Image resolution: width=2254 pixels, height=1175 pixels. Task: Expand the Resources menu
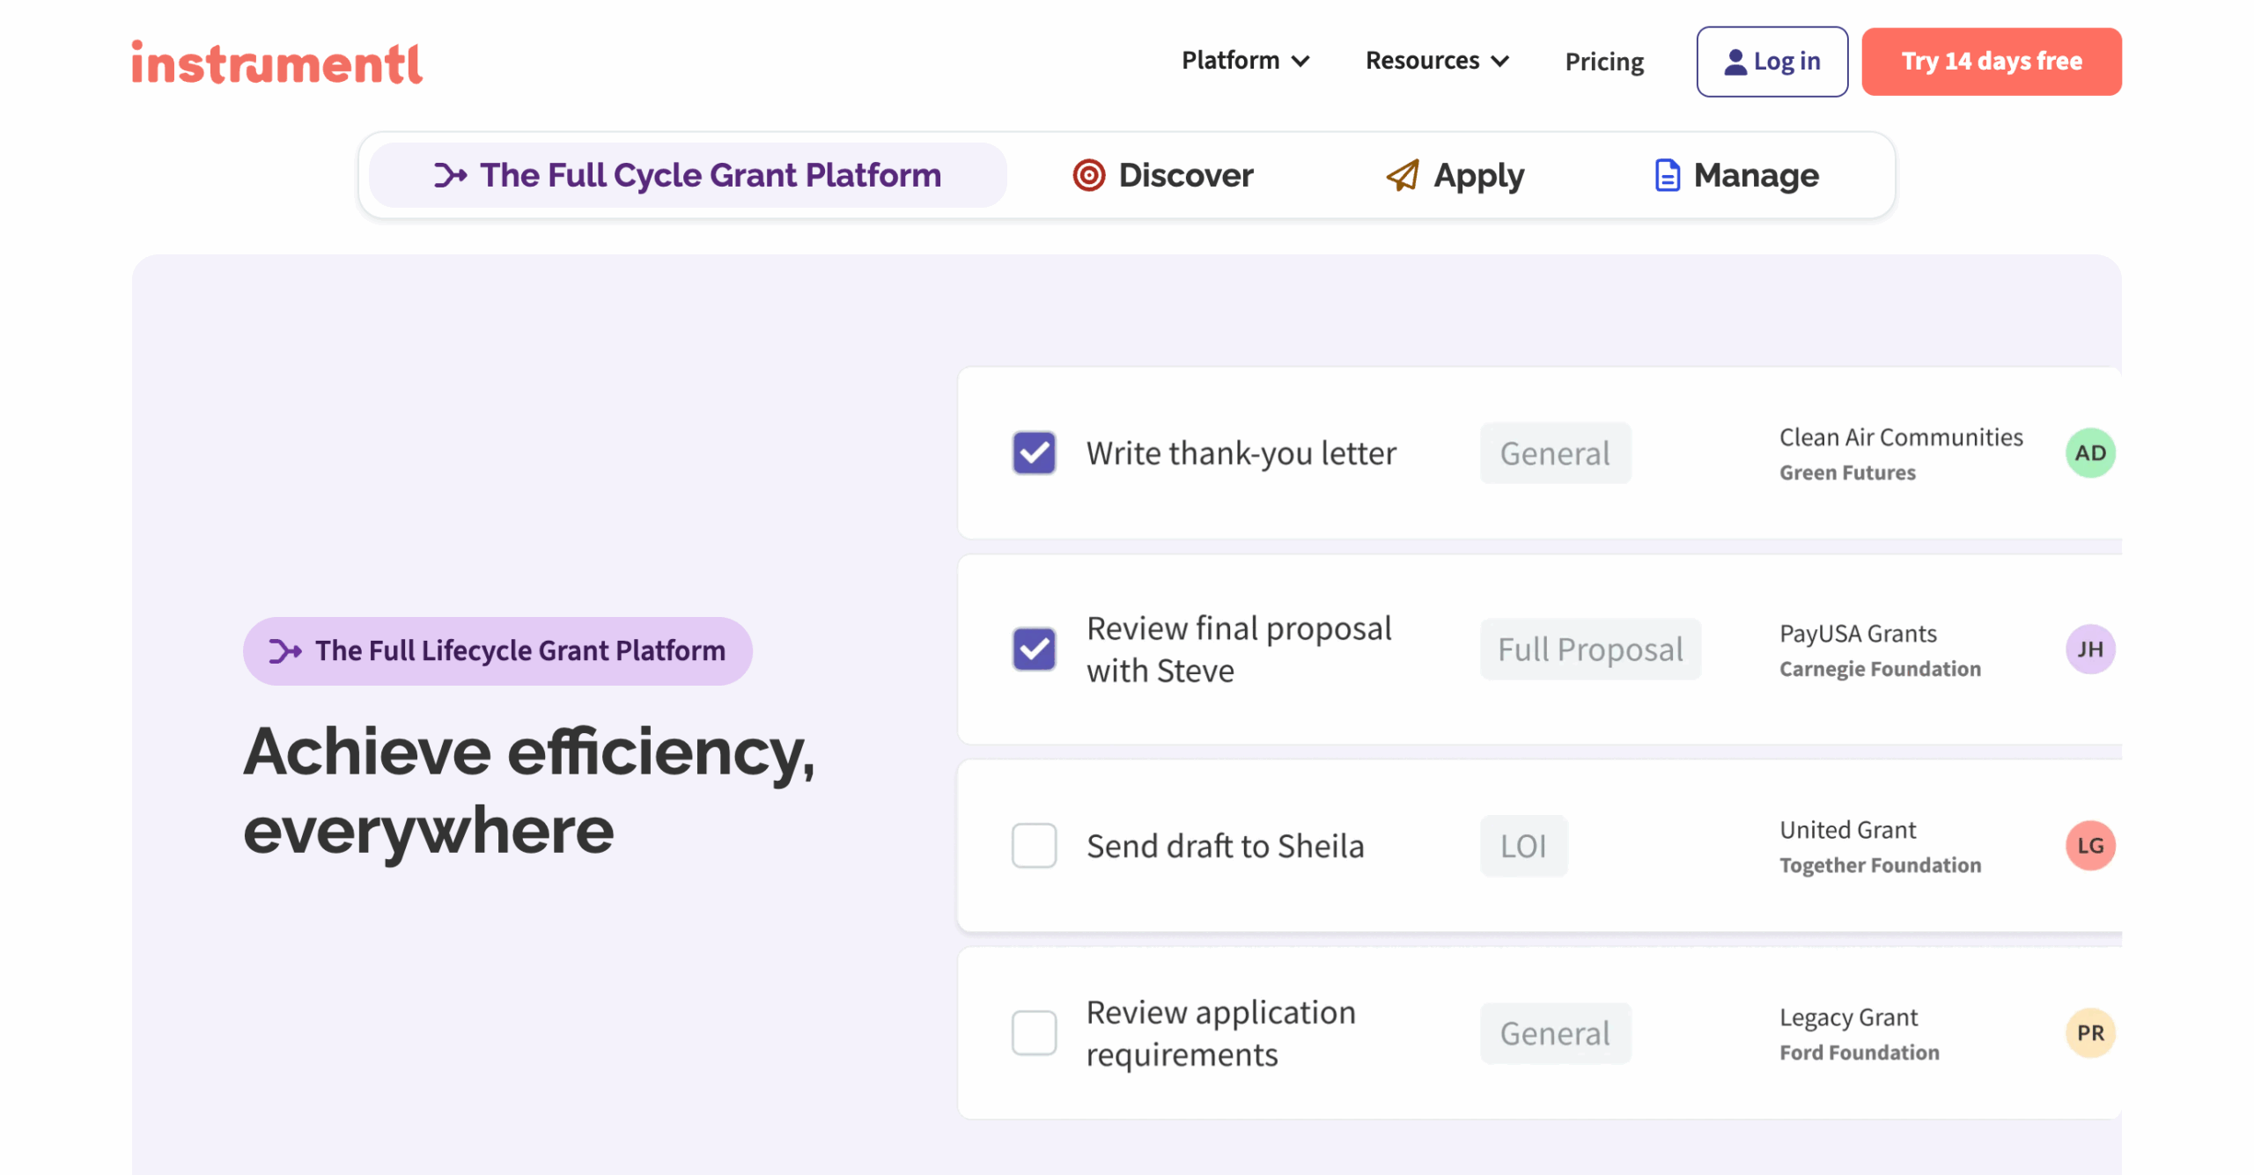1435,61
